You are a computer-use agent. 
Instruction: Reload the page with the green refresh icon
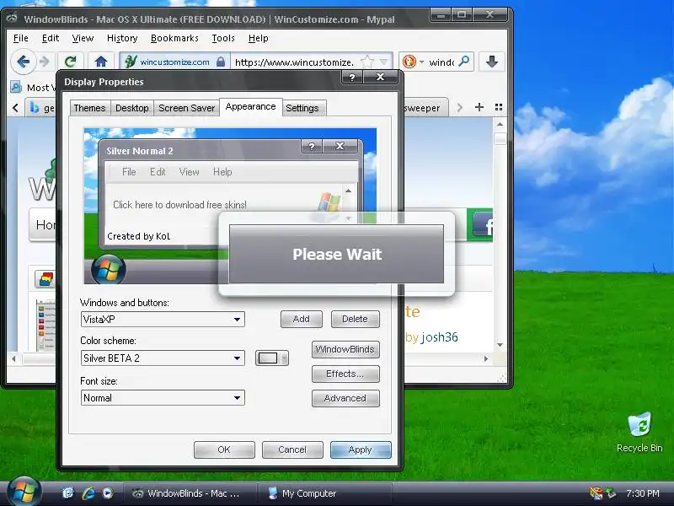point(70,62)
